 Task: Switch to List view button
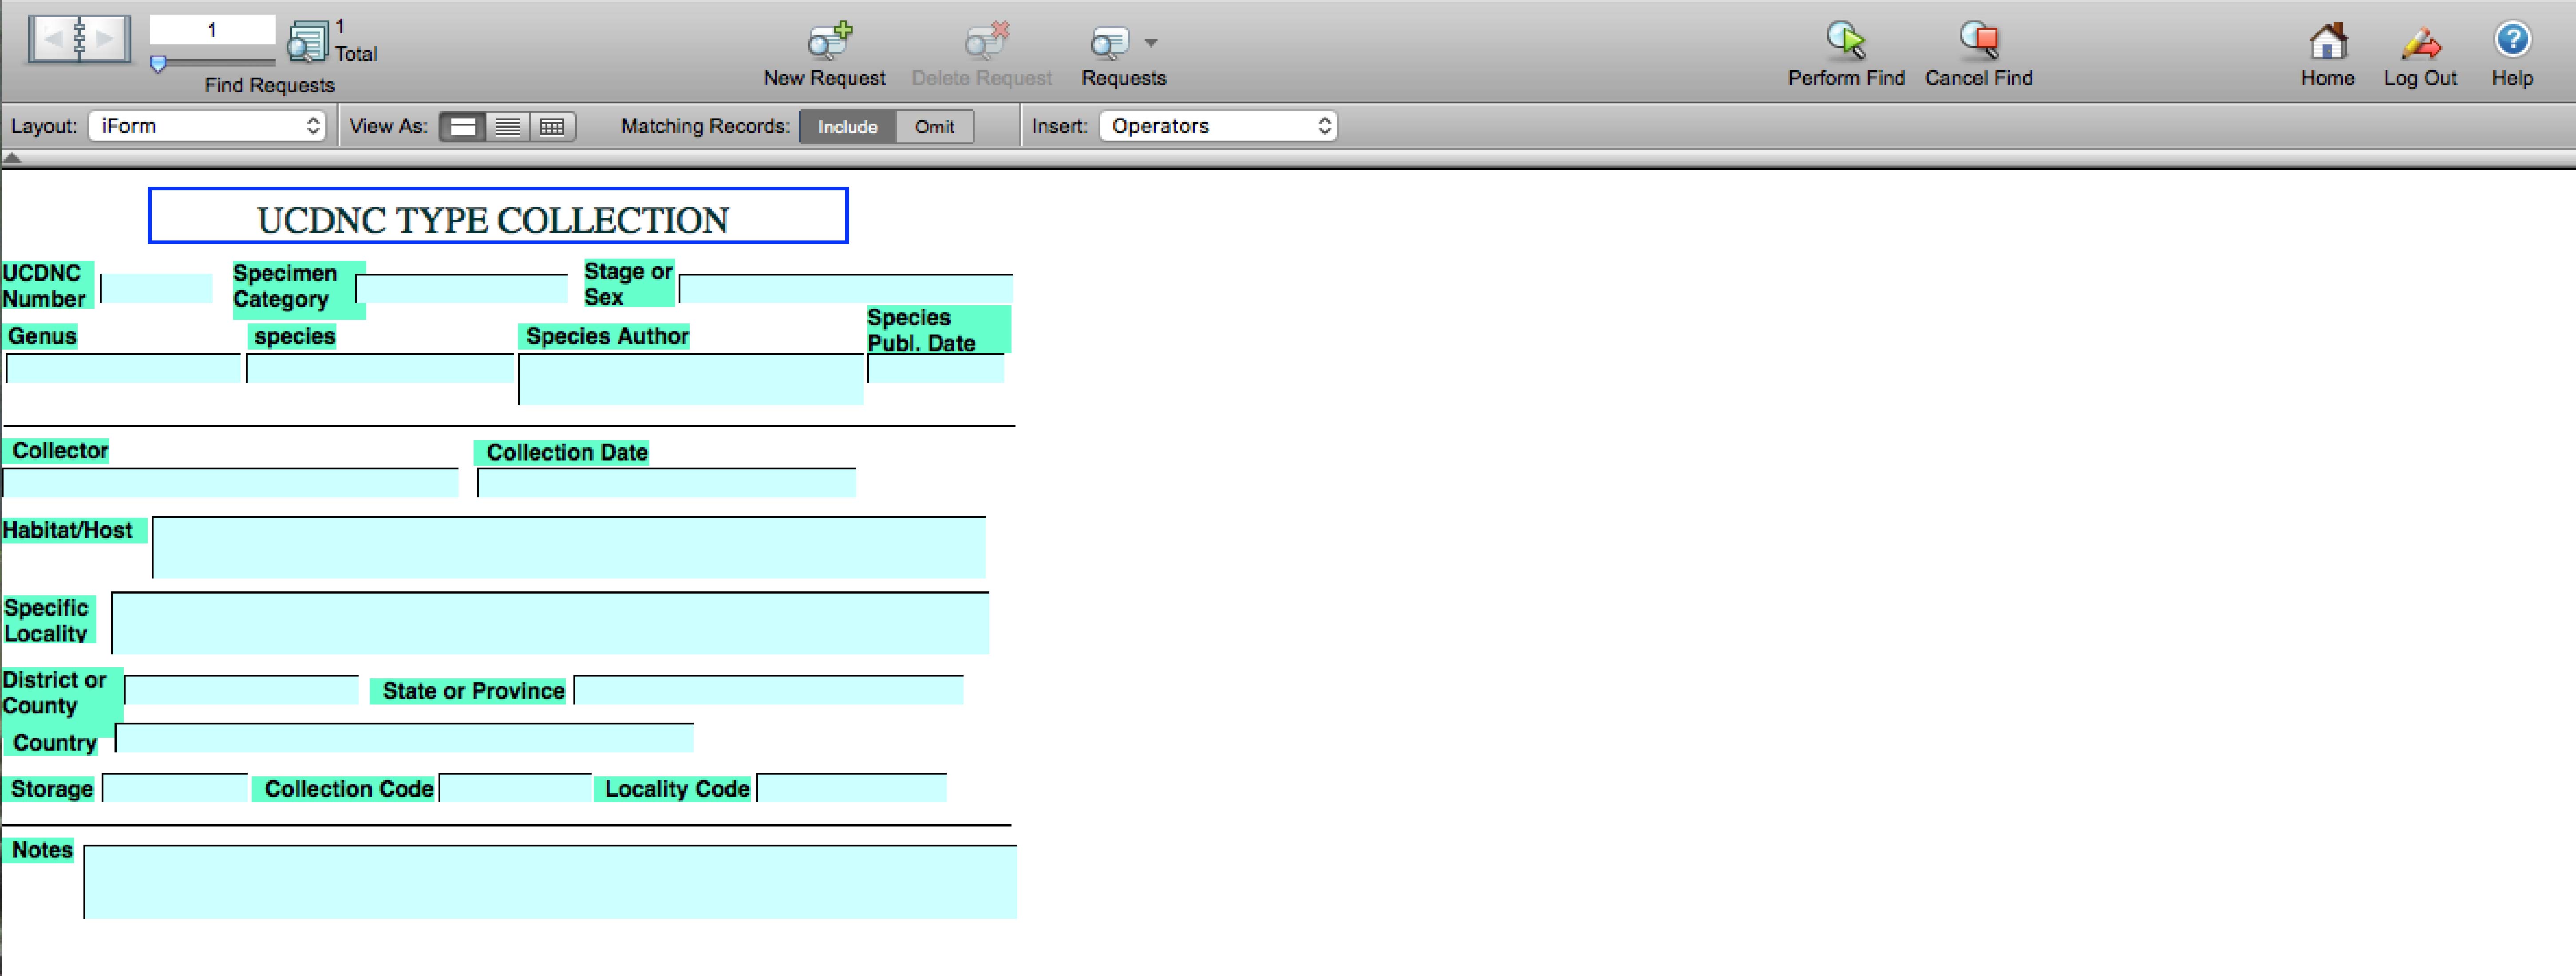(x=508, y=127)
